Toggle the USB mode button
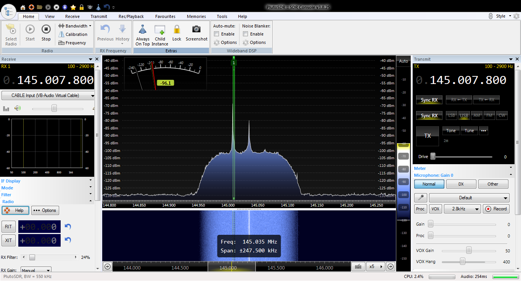Screen dimensions: 521x281 [x=464, y=115]
